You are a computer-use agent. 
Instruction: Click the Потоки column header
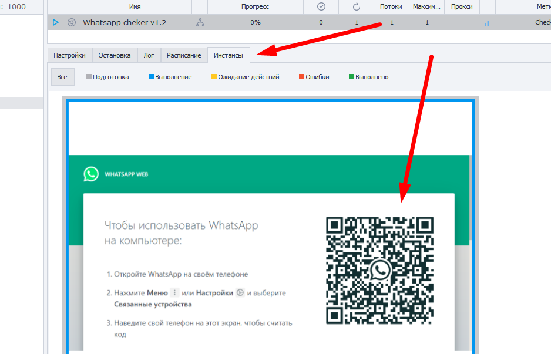pyautogui.click(x=391, y=6)
